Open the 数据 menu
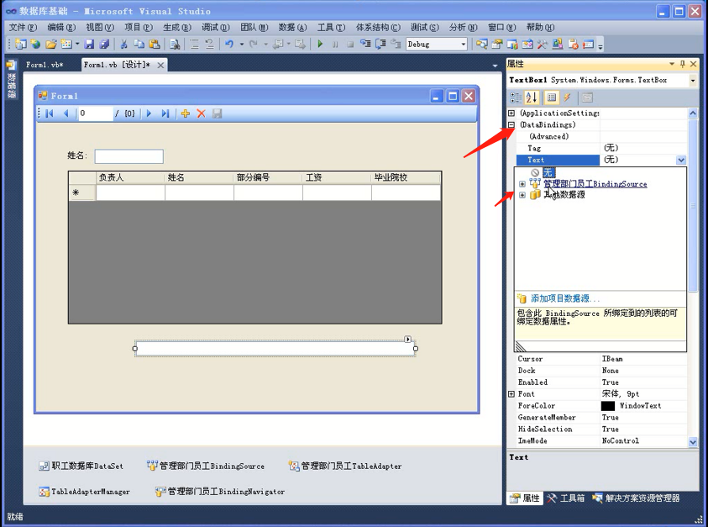The width and height of the screenshot is (708, 527). click(x=292, y=28)
